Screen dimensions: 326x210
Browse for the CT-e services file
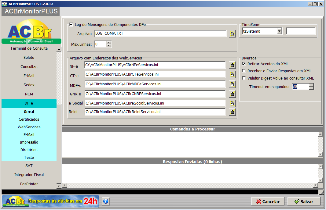(232, 74)
